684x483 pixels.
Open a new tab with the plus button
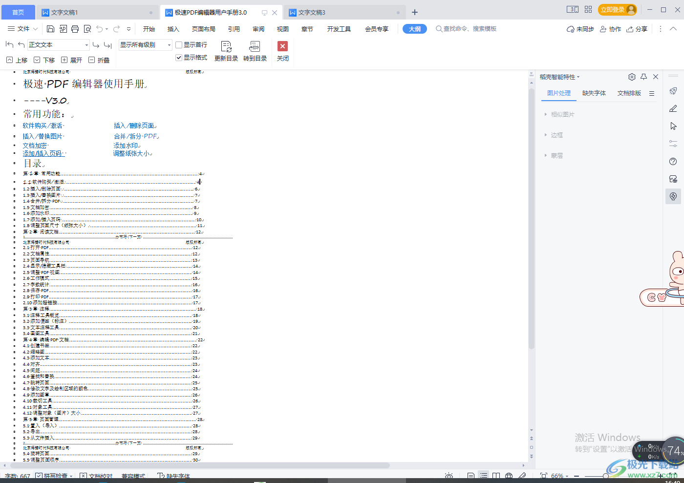click(x=415, y=12)
